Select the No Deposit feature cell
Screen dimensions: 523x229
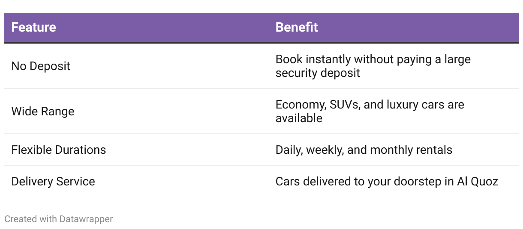click(x=41, y=66)
